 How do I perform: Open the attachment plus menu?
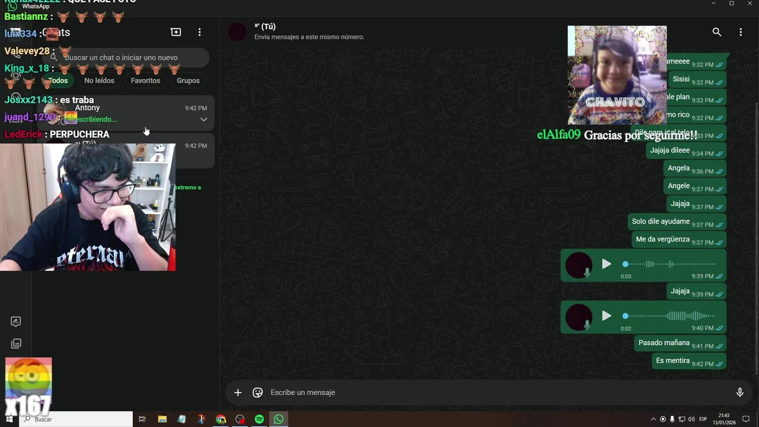click(x=238, y=393)
